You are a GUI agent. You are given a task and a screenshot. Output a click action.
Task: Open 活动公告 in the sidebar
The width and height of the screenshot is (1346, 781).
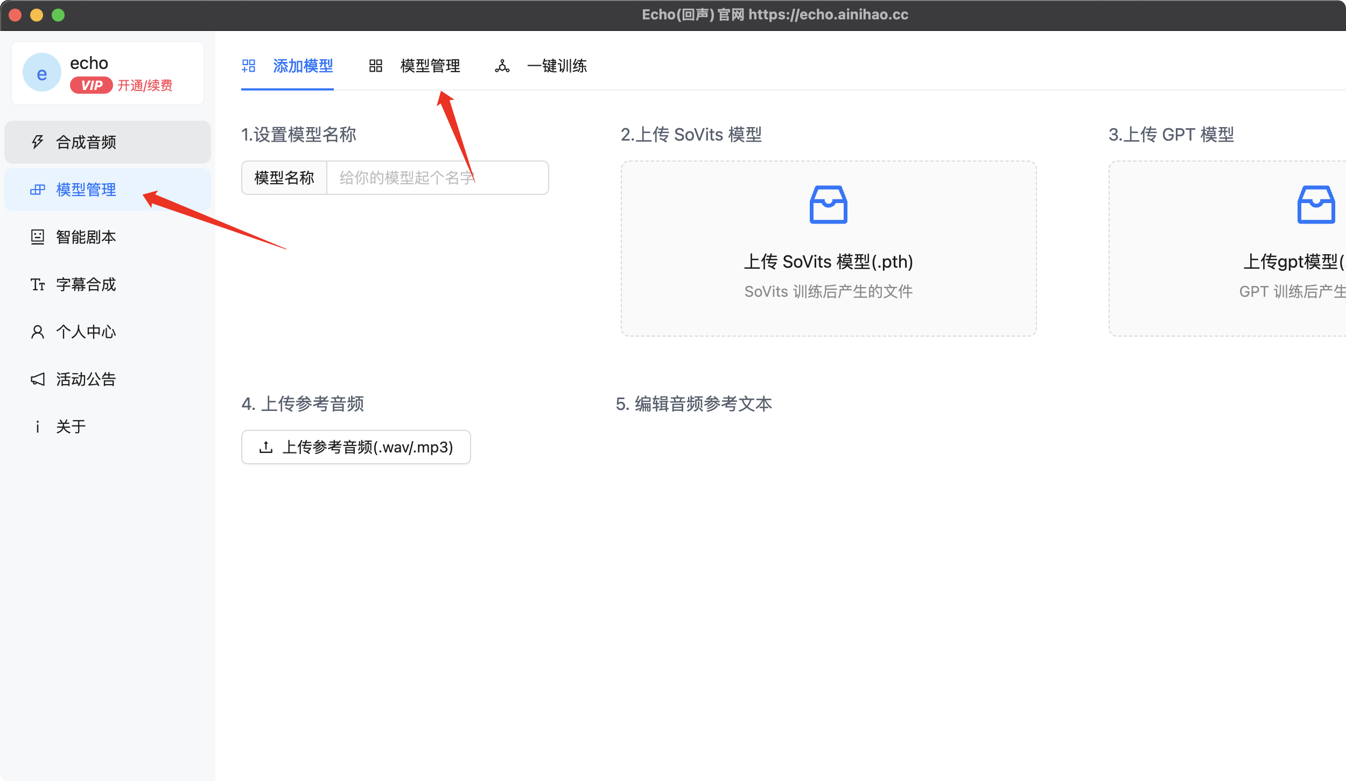point(108,379)
